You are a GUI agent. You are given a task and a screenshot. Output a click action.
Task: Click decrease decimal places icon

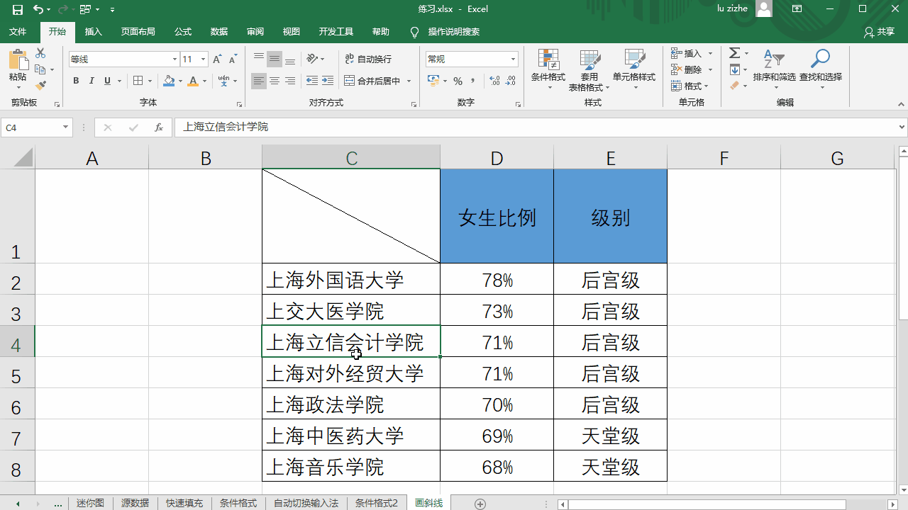[511, 81]
